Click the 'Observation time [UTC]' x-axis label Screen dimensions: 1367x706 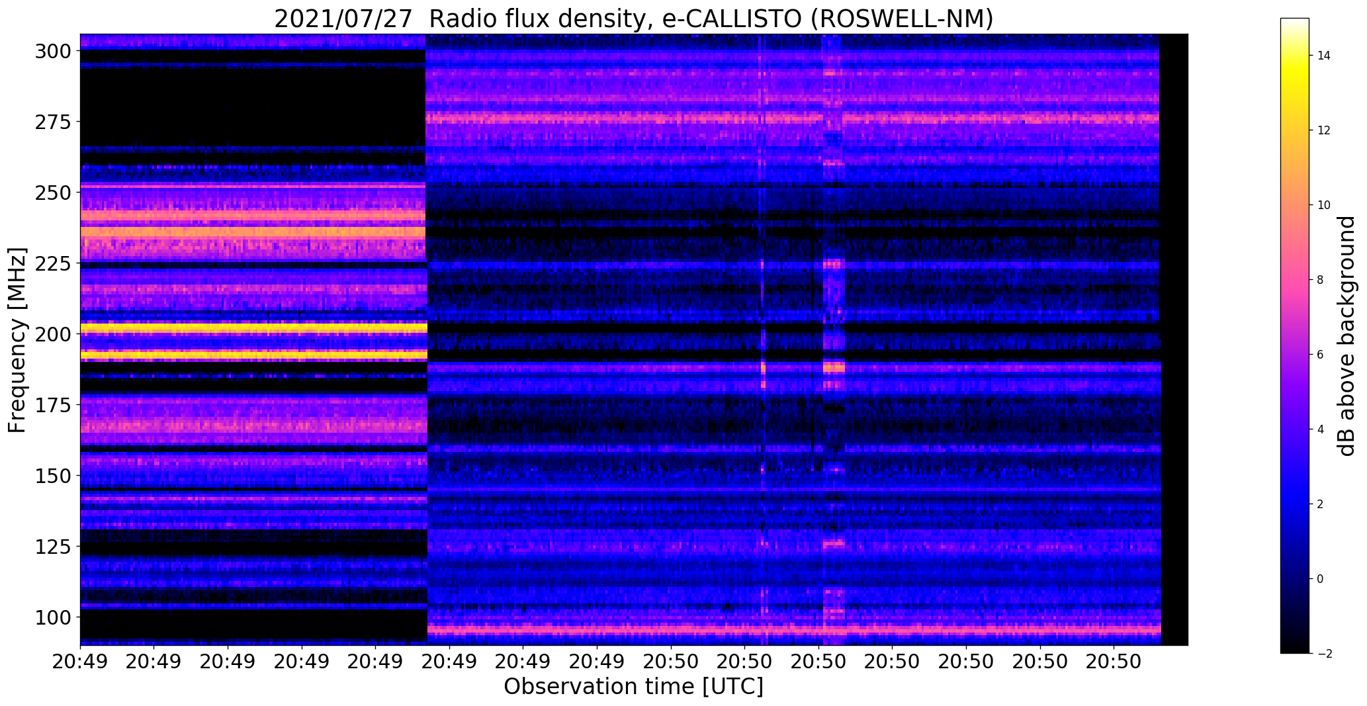(x=633, y=686)
